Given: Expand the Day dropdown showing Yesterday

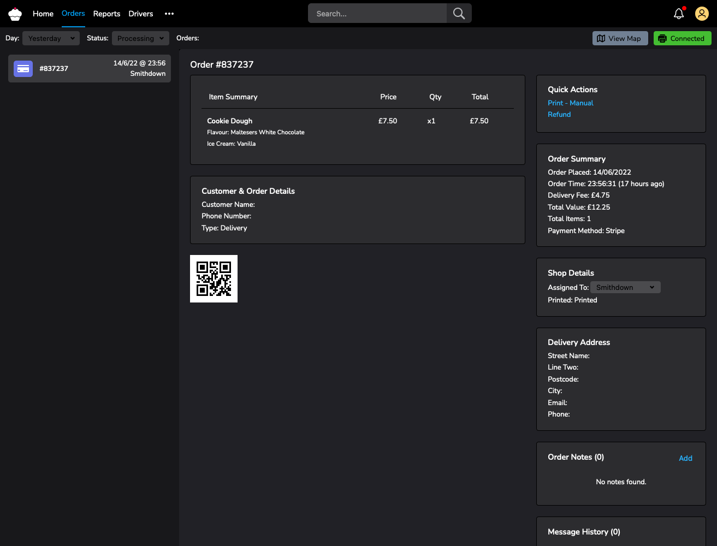Looking at the screenshot, I should [51, 38].
